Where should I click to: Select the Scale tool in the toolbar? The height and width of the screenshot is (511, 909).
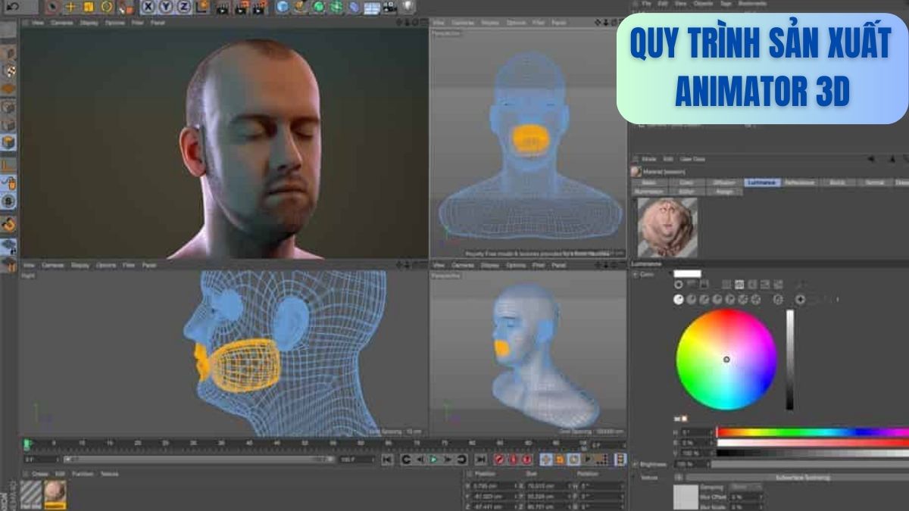click(x=89, y=8)
